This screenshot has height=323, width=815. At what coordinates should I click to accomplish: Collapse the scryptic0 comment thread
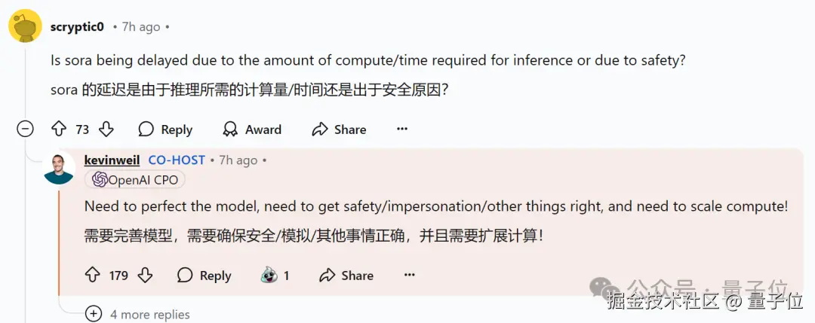(26, 129)
